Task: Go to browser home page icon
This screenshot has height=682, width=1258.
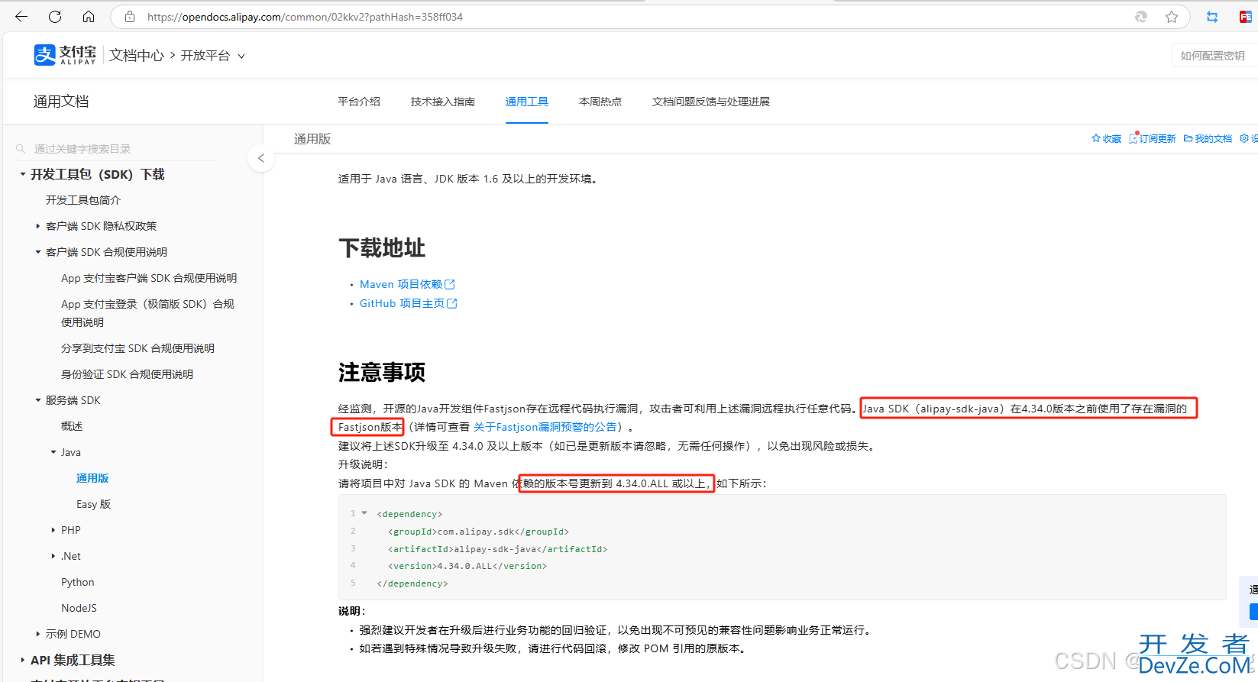Action: pyautogui.click(x=89, y=17)
